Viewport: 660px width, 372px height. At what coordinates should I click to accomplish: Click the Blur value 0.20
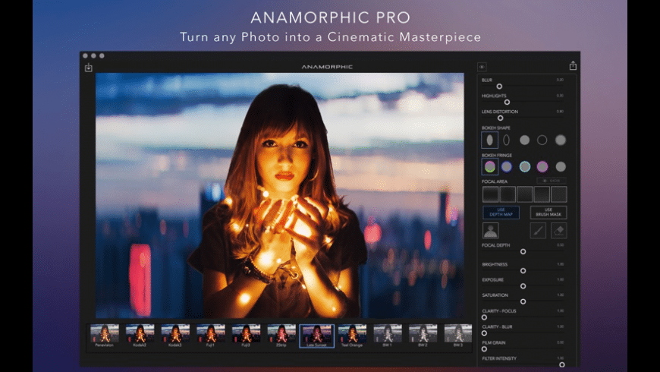[x=560, y=80]
